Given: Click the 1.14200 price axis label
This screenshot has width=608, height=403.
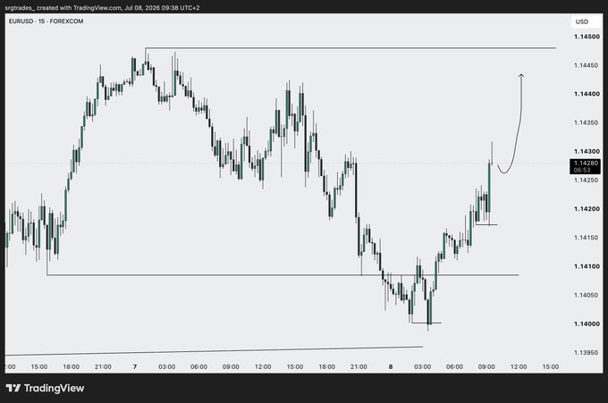Looking at the screenshot, I should pos(587,209).
